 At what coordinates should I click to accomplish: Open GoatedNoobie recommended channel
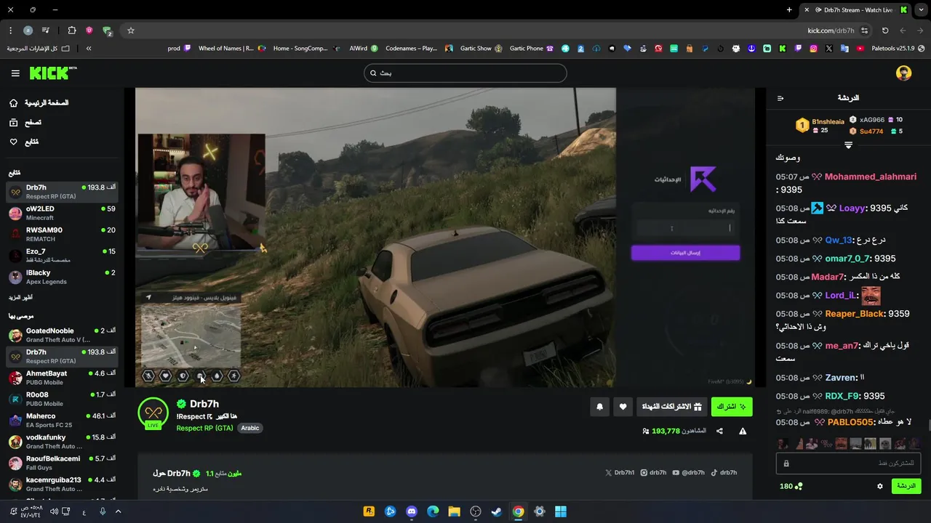62,335
